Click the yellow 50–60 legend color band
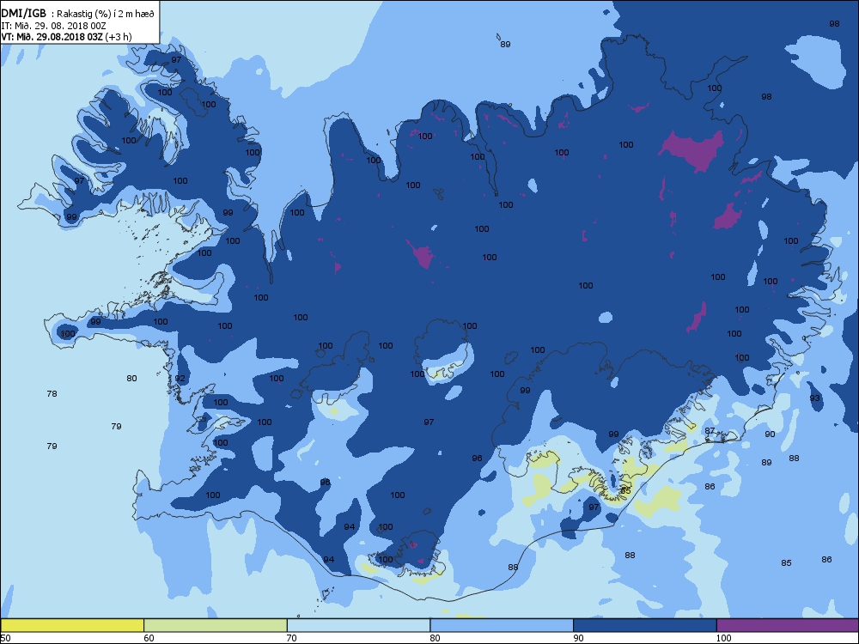The width and height of the screenshot is (859, 644). (x=72, y=625)
